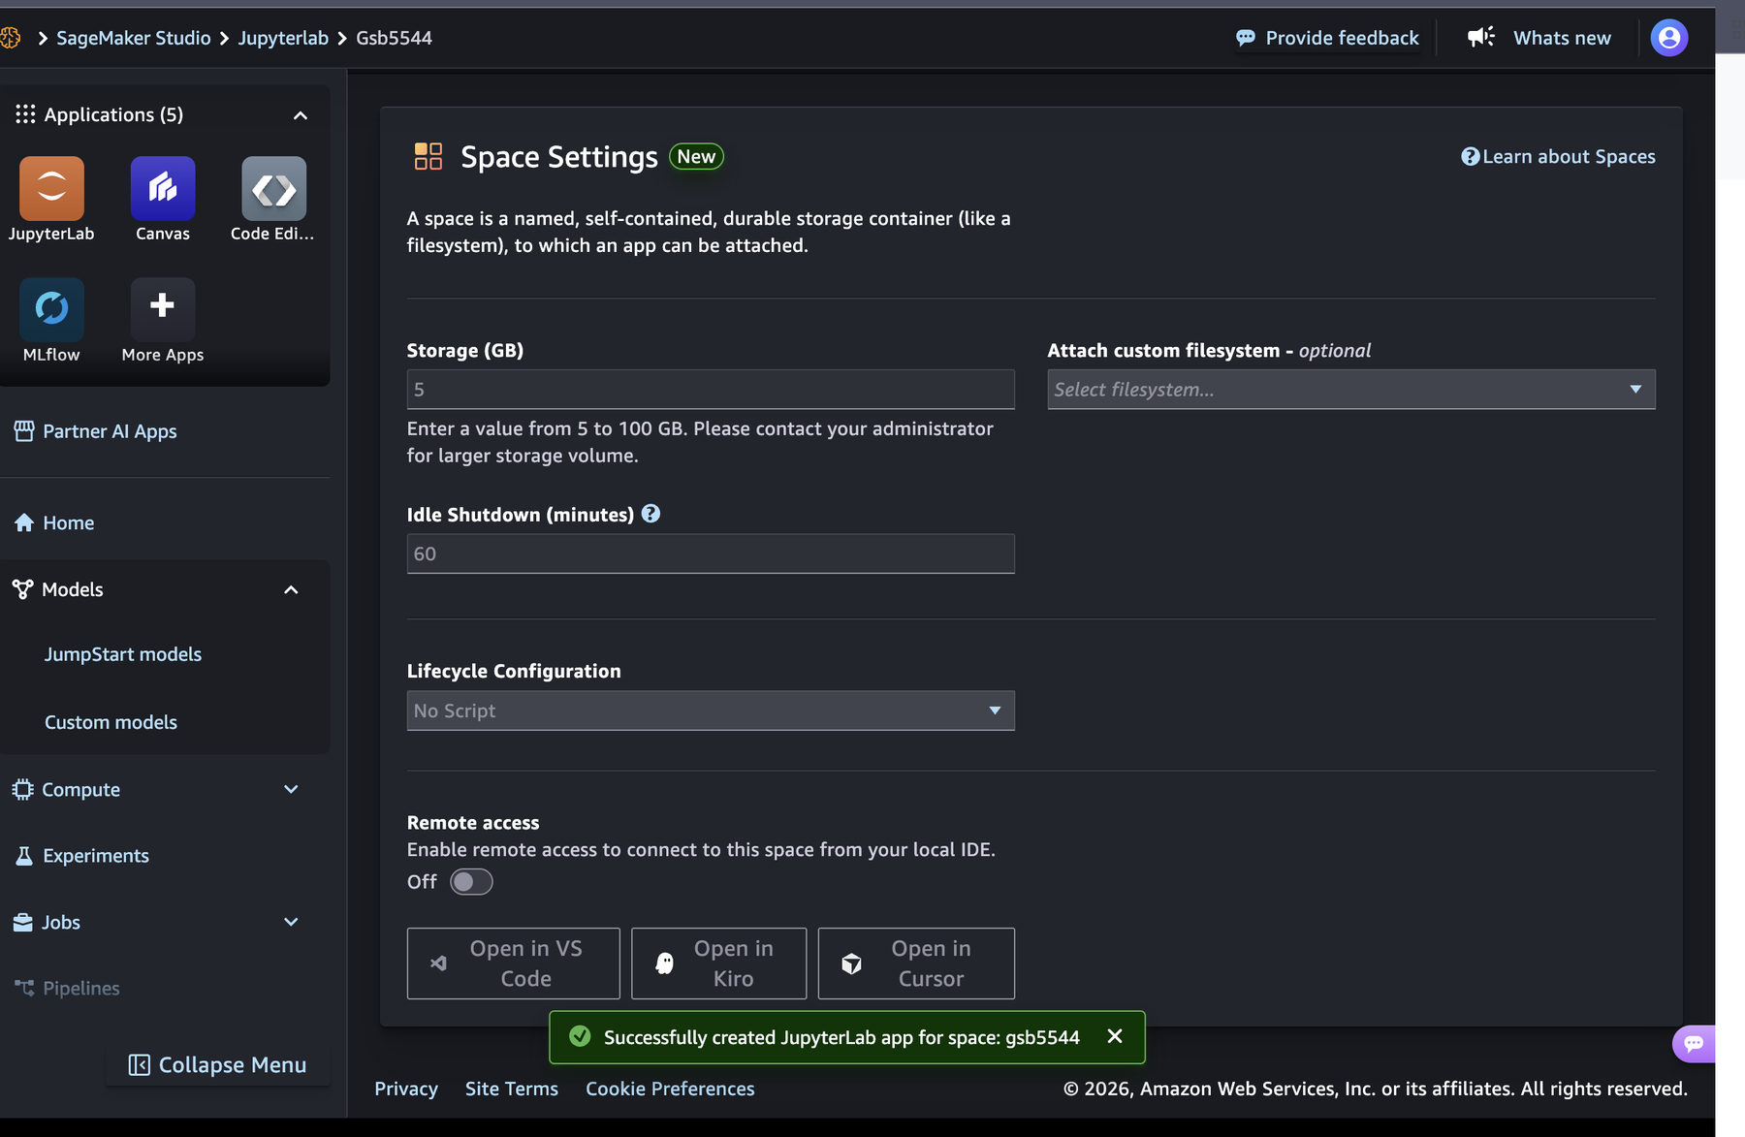Select Custom models
The image size is (1745, 1137).
[x=111, y=722]
